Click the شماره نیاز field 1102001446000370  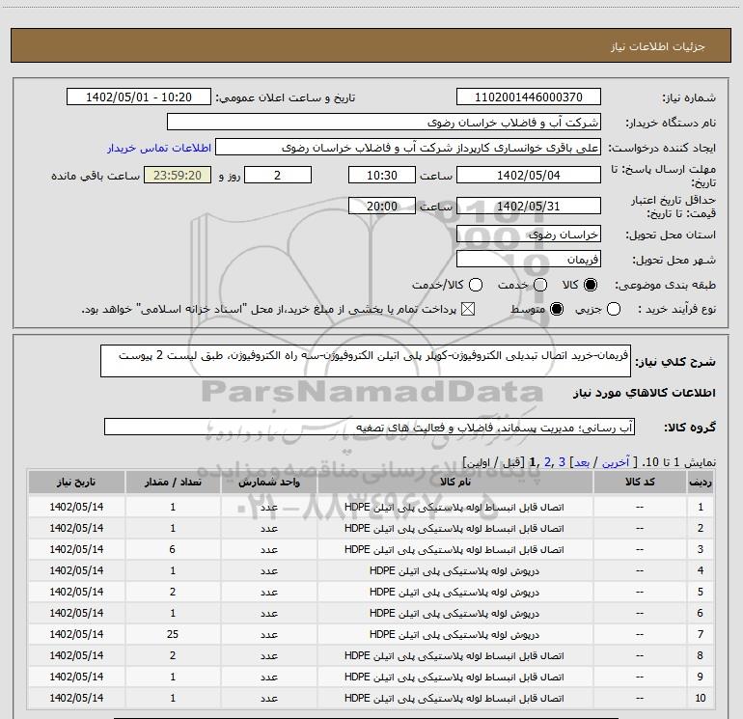click(x=529, y=97)
